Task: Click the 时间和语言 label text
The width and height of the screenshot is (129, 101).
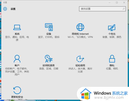Action: pyautogui.click(x=49, y=65)
